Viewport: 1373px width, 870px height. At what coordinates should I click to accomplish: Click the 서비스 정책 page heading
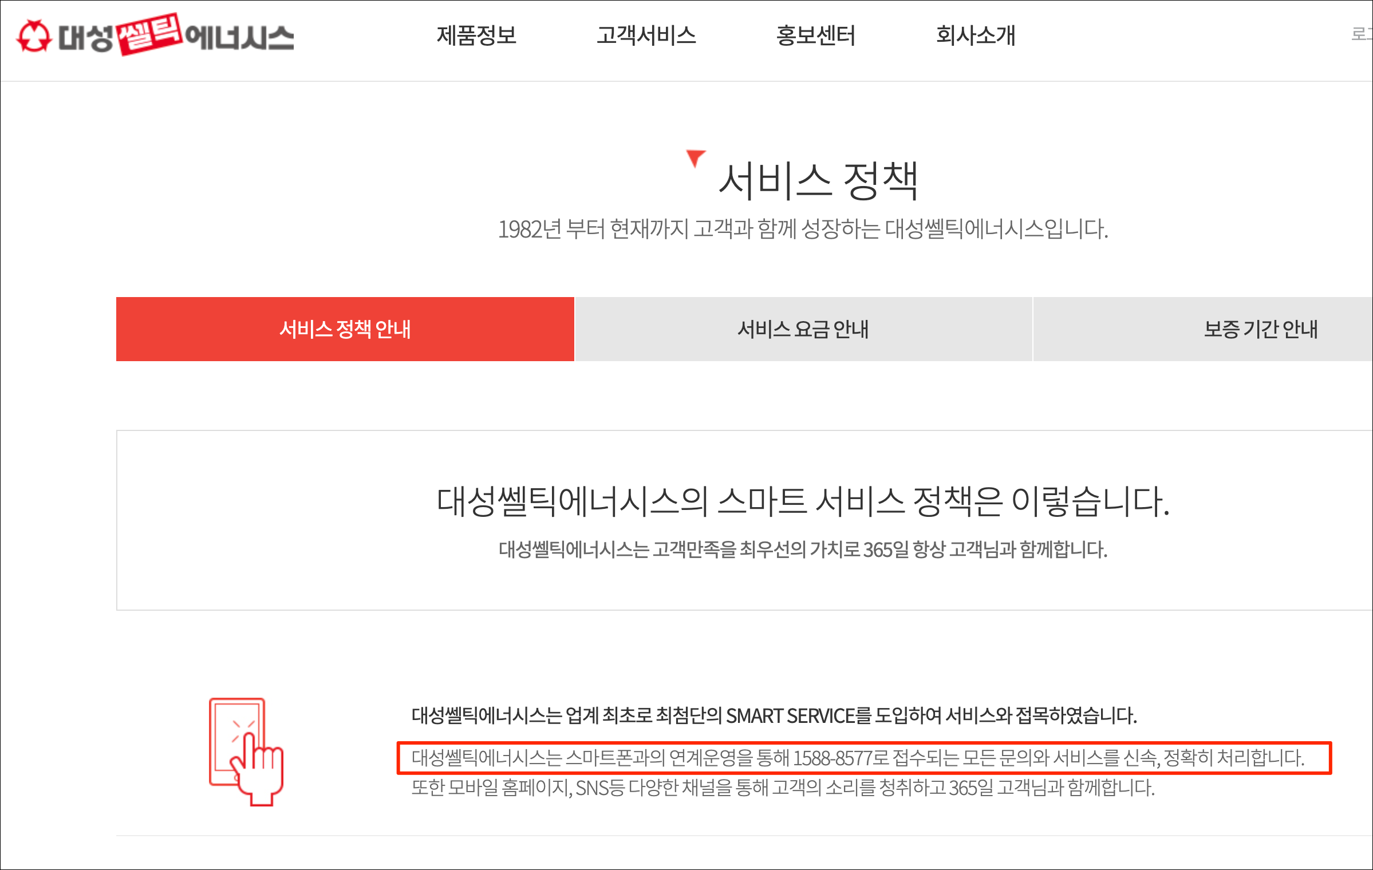click(x=819, y=181)
